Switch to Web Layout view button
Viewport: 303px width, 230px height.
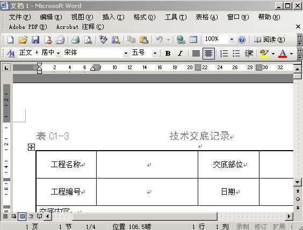14,216
